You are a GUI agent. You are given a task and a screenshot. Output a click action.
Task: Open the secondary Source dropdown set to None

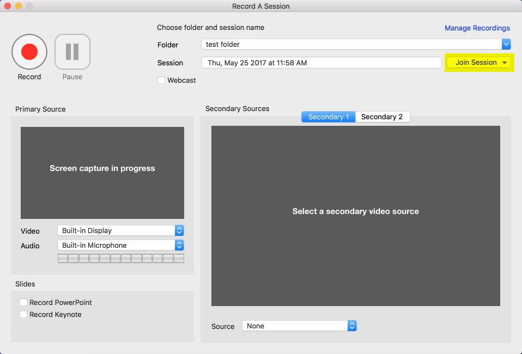[x=299, y=326]
